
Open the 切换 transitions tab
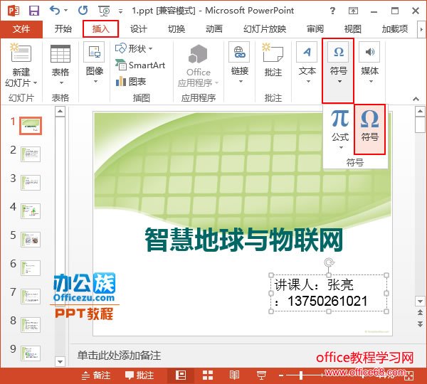(176, 29)
